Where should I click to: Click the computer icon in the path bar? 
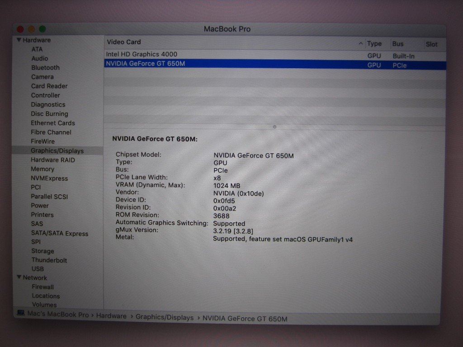21,313
